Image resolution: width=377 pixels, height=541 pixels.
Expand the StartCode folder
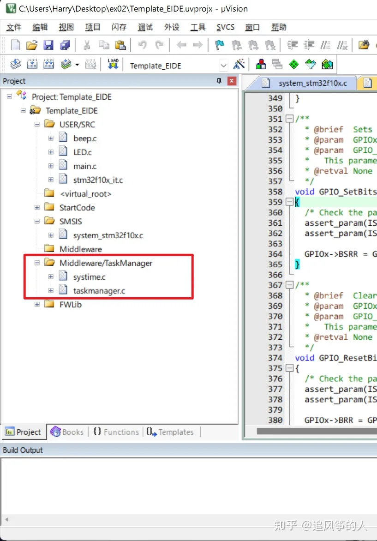coord(37,207)
